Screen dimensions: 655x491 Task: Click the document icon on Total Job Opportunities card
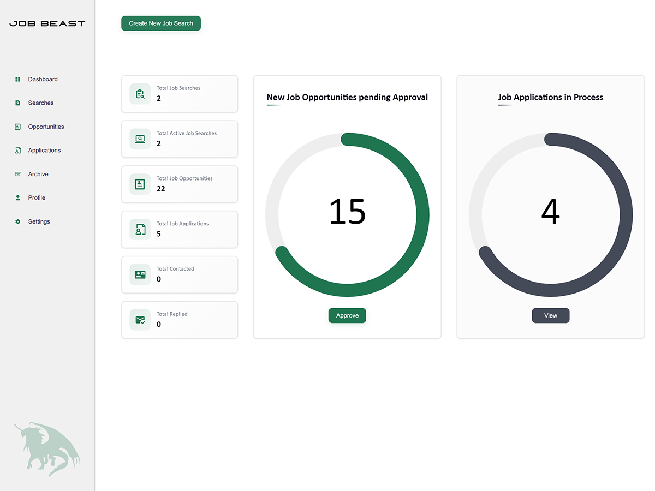coord(140,184)
